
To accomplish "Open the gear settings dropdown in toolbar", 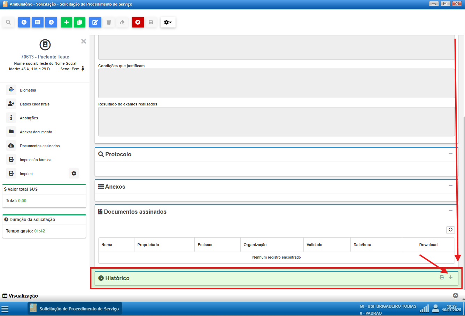I will tap(168, 22).
